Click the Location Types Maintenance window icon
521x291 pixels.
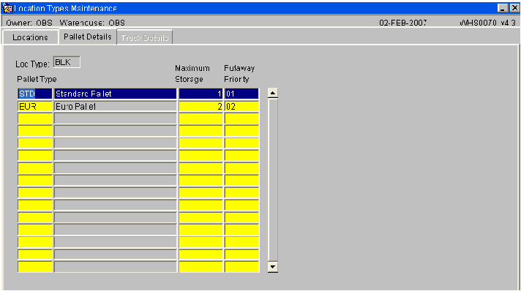(7, 8)
